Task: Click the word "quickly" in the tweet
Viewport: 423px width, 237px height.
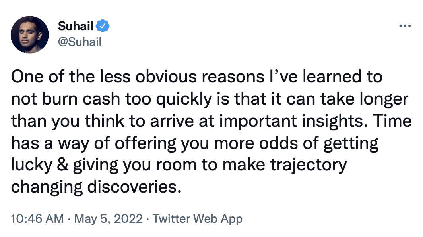Action: [184, 99]
